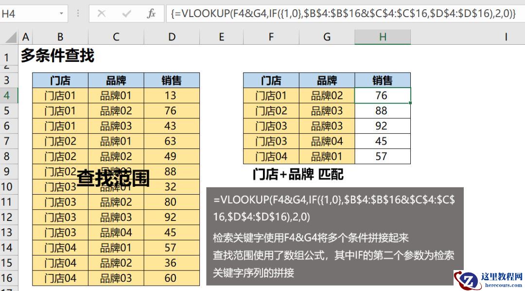The image size is (525, 291).
Task: Click cell D5 with value 76
Action: 172,110
